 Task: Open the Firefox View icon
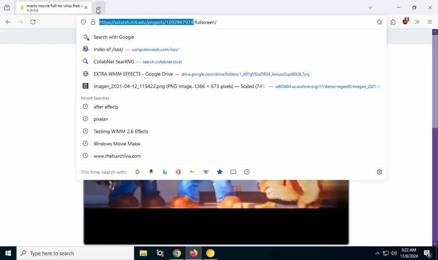tap(7, 8)
